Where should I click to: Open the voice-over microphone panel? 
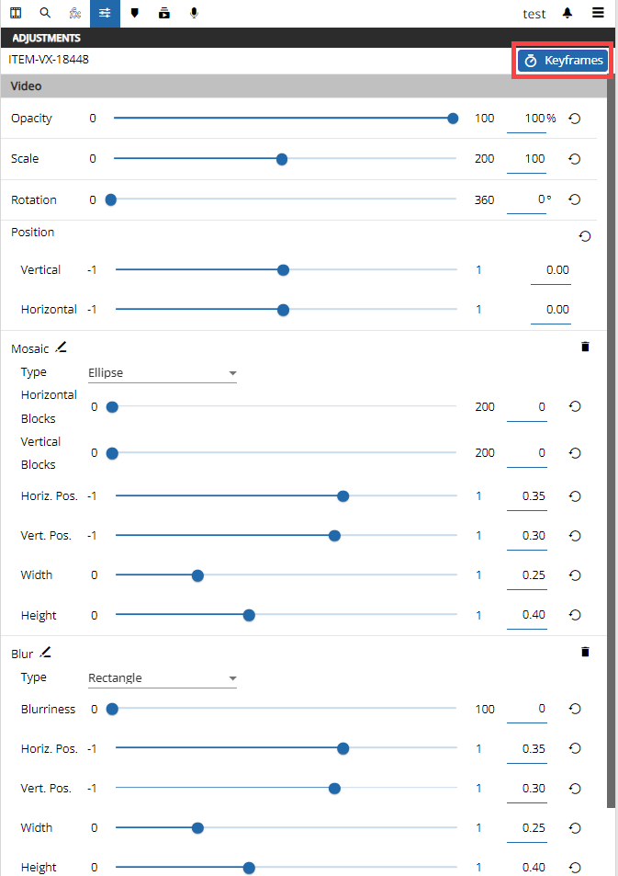click(x=194, y=14)
